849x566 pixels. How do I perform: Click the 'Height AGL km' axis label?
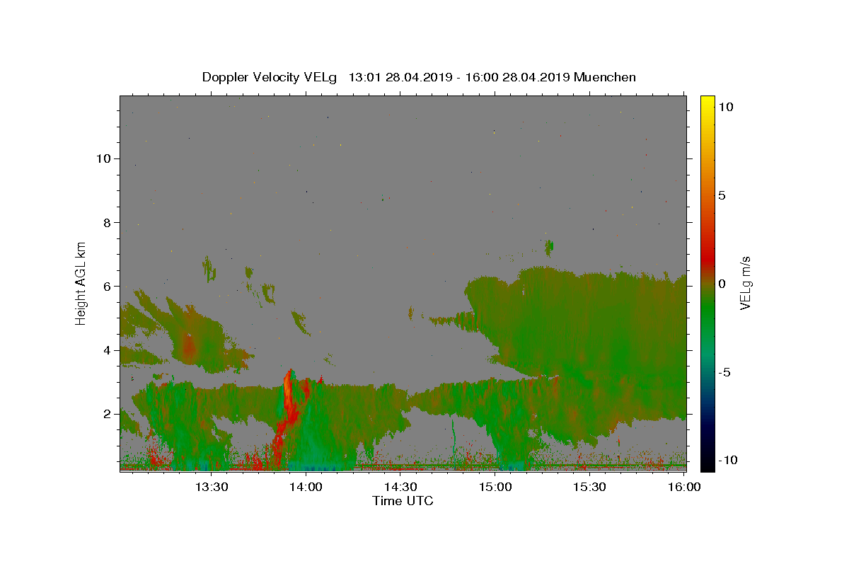[x=81, y=283]
